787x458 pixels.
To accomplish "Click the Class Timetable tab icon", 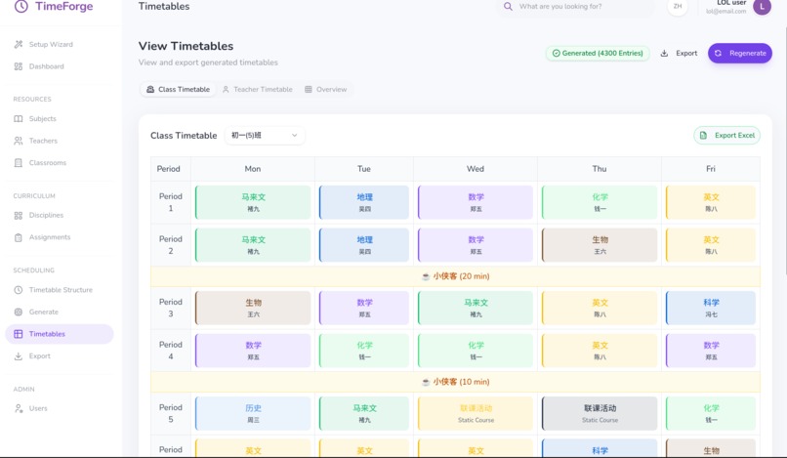I will tap(150, 90).
